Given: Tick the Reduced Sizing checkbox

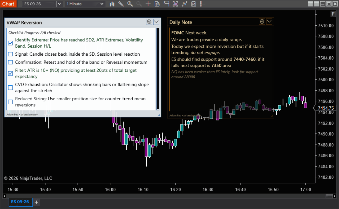Looking at the screenshot, I should [10, 102].
